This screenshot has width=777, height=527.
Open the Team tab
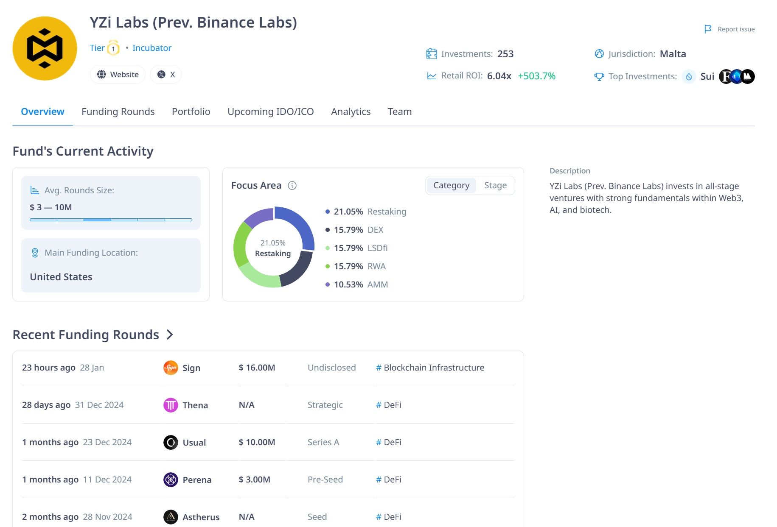400,112
